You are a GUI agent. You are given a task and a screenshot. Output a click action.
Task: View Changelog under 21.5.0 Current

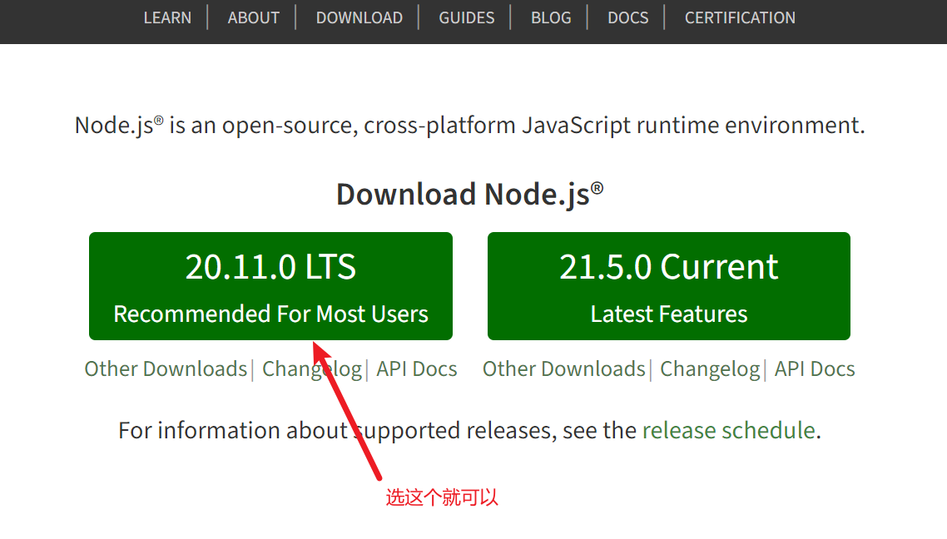coord(710,368)
